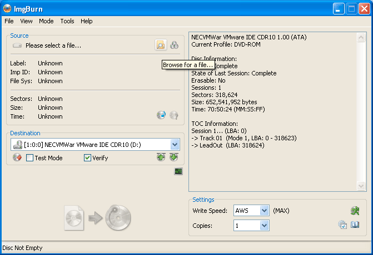Click the 'Current Profile: DVD-ROM' line
This screenshot has height=255, width=373.
pos(226,44)
